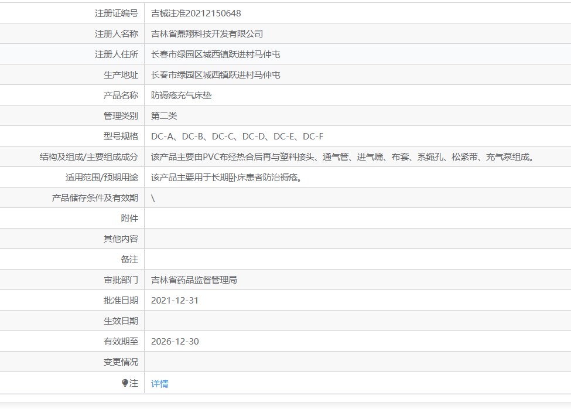Click the intended use text 防治褥疮
This screenshot has width=571, height=409.
click(x=226, y=178)
